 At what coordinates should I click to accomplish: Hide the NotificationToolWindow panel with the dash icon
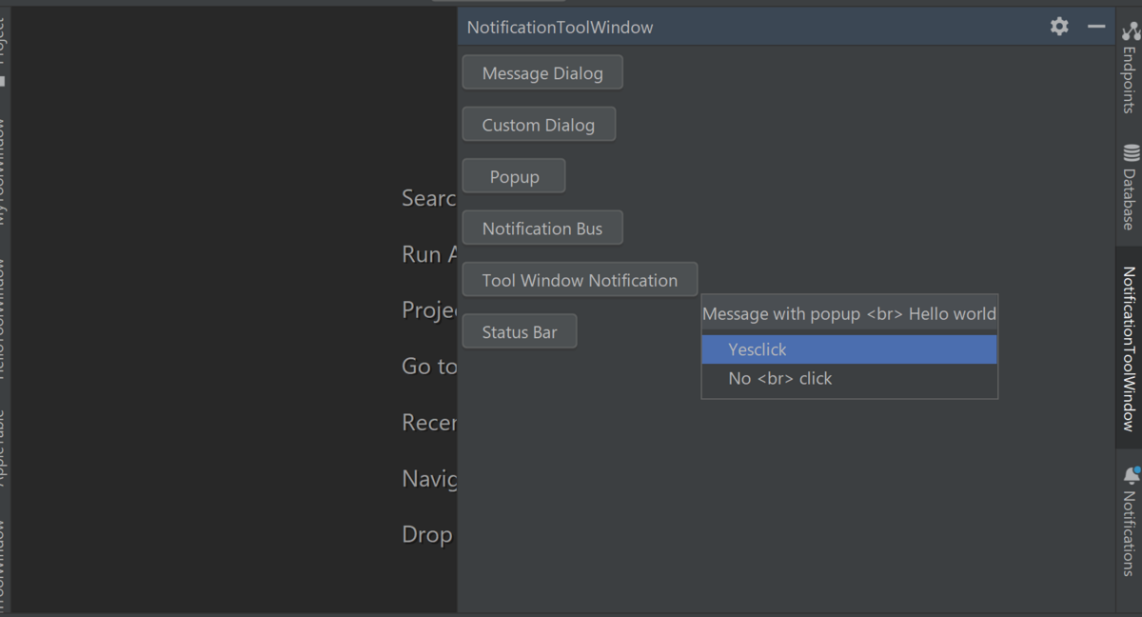pos(1096,27)
